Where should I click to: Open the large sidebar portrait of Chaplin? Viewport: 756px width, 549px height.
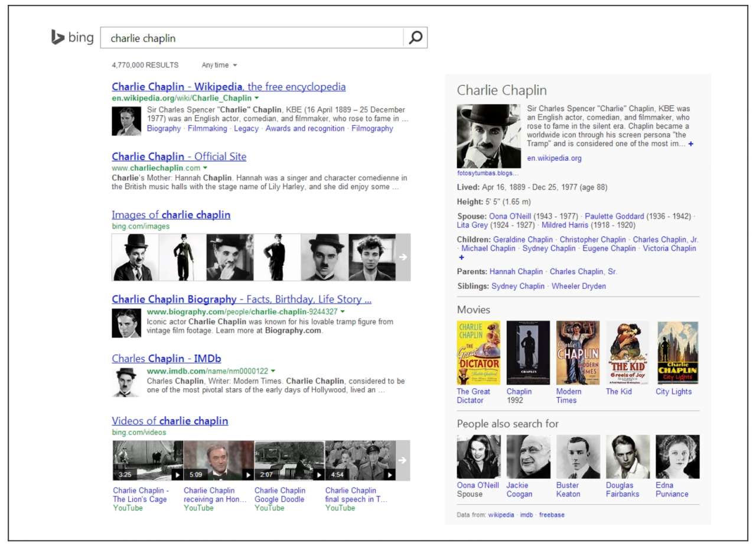(489, 137)
